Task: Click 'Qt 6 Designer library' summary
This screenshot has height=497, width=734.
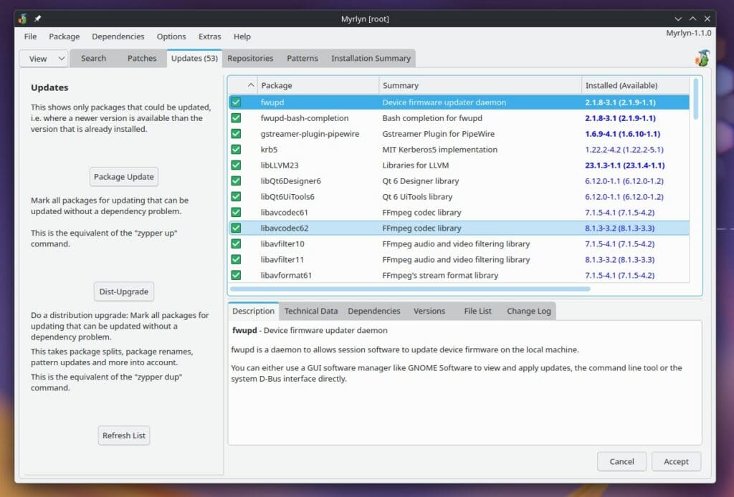Action: [420, 181]
